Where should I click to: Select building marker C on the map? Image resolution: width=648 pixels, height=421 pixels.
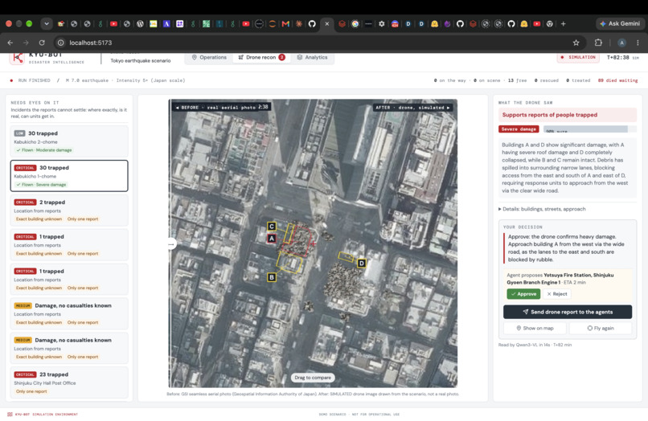[x=272, y=226]
